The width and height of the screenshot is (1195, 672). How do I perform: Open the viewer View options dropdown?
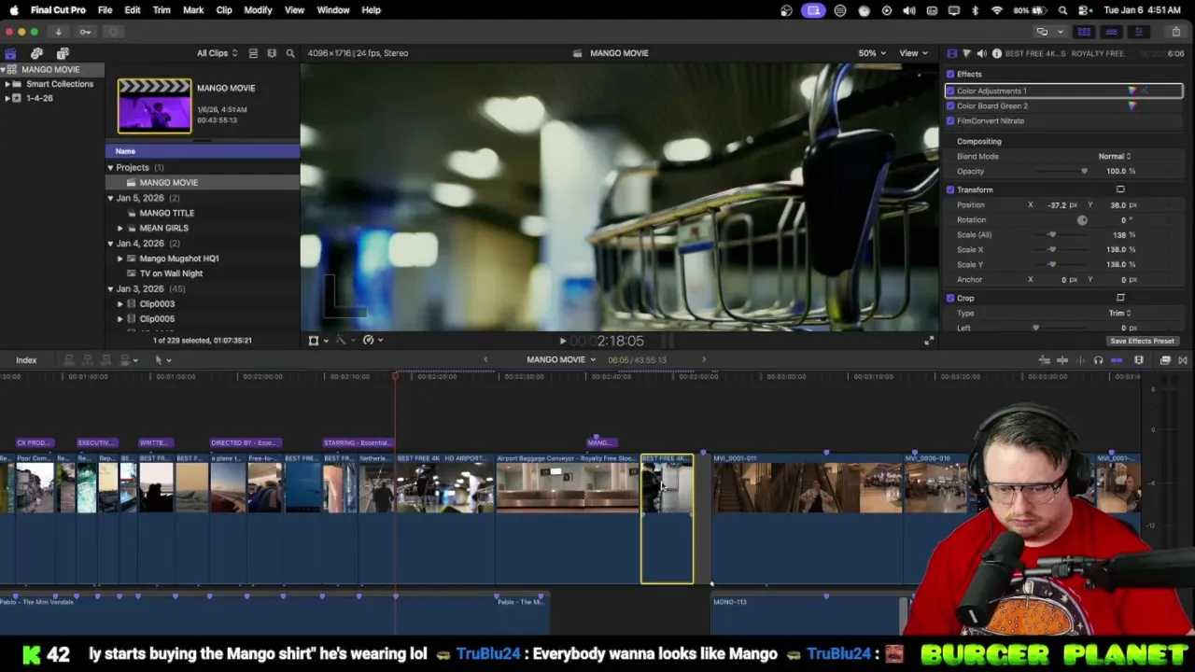pyautogui.click(x=912, y=53)
